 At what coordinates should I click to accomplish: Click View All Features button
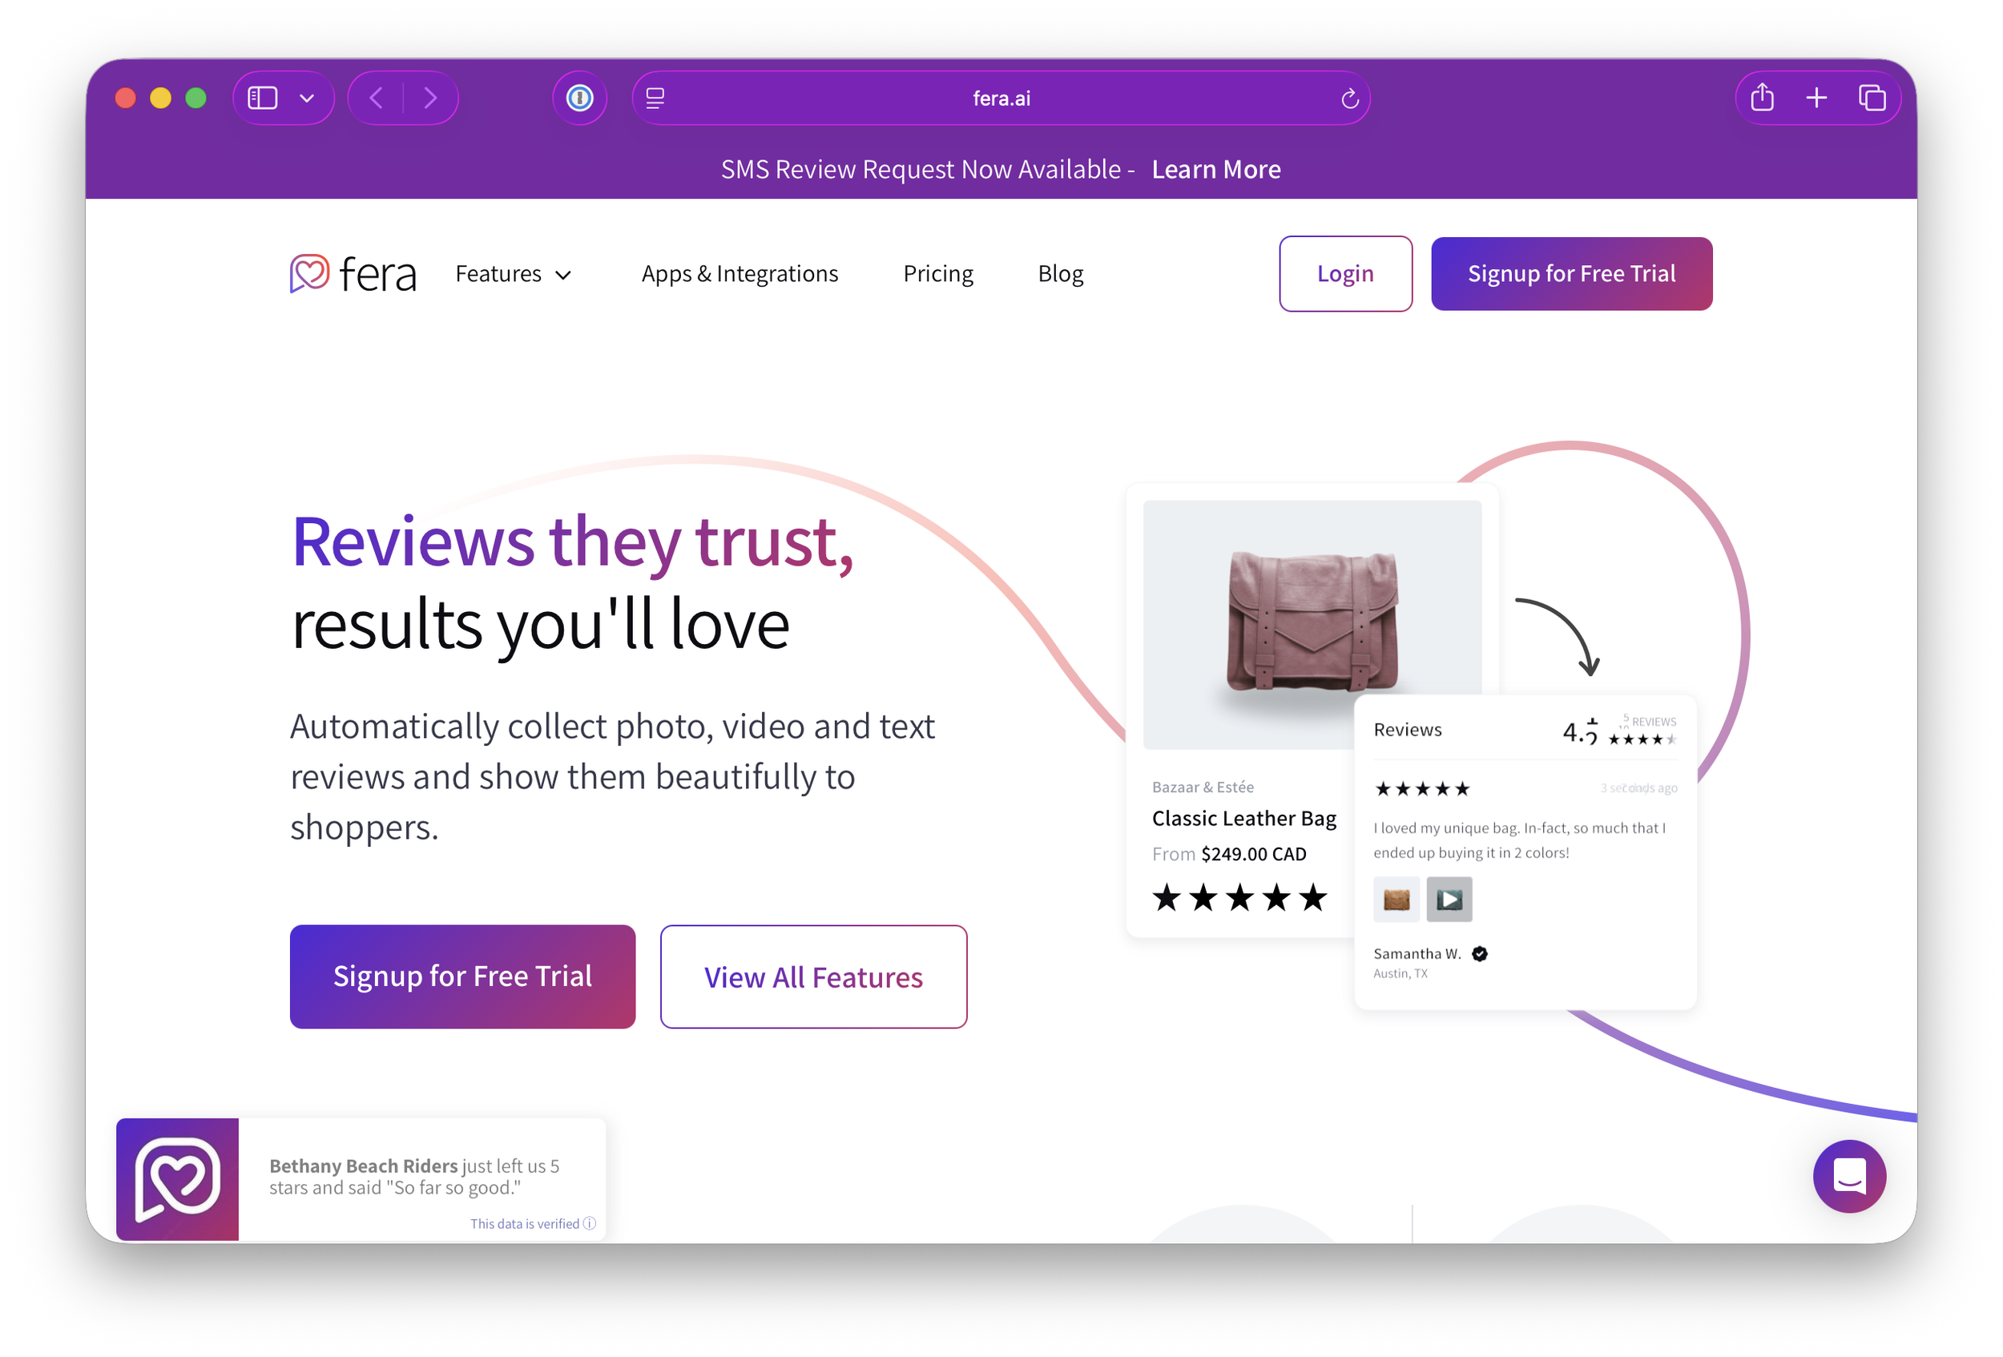tap(813, 977)
